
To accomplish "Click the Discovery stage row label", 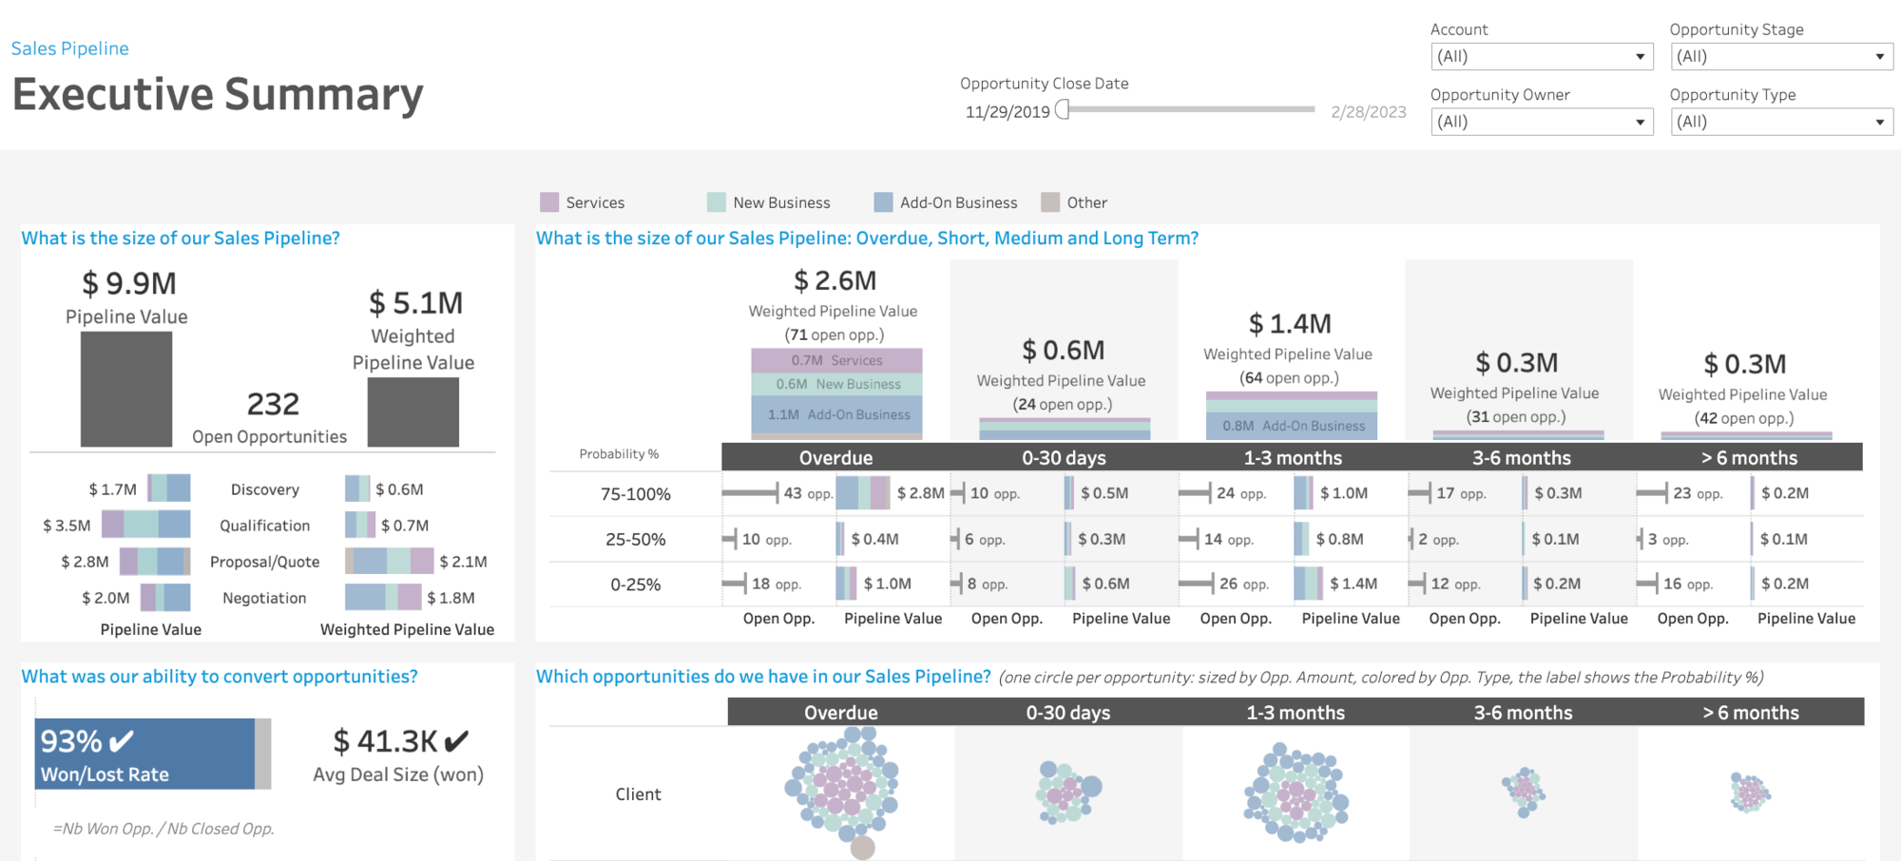I will click(x=264, y=489).
